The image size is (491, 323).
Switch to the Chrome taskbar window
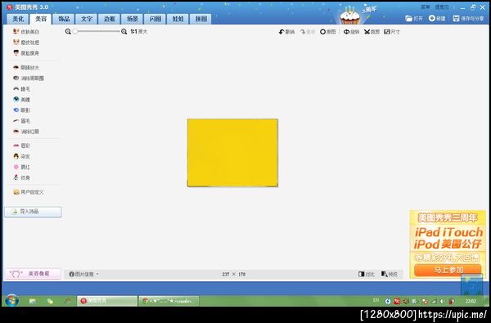(169, 301)
